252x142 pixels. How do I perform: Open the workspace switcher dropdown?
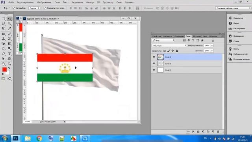233,8
